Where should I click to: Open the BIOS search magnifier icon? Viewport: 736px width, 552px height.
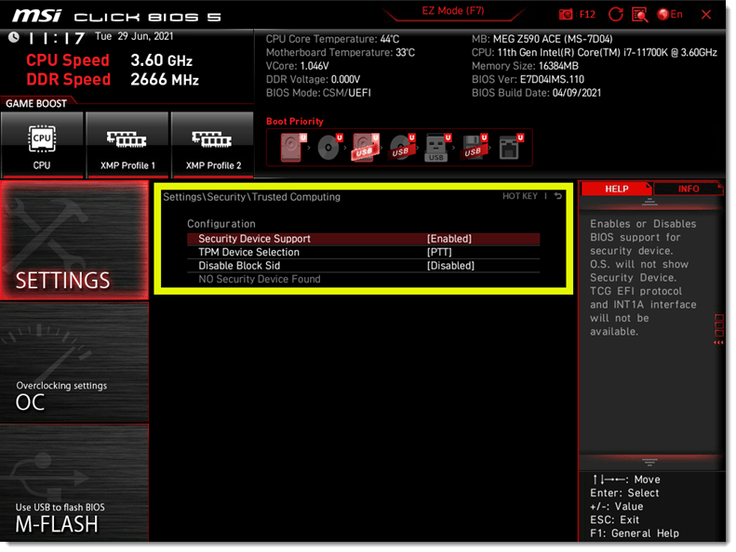pos(639,15)
